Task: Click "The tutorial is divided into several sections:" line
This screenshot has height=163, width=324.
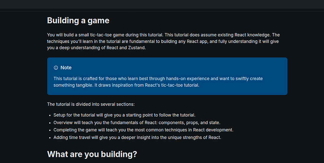Action: (x=91, y=104)
